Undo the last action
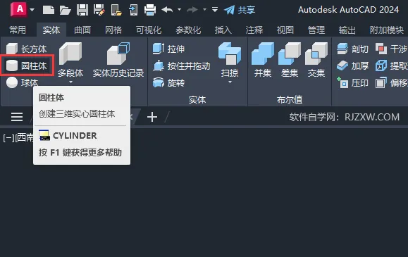The width and height of the screenshot is (408, 257). point(167,10)
